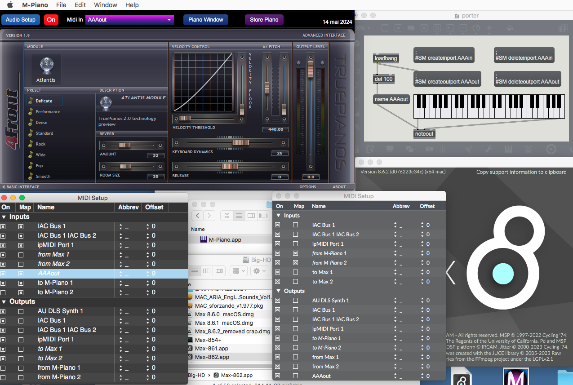Open the Window menu
This screenshot has height=385, width=573.
[106, 5]
